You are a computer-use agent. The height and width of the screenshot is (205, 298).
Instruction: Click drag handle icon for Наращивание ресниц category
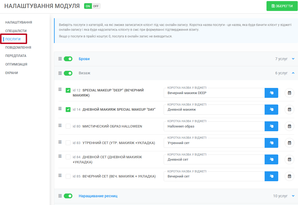pos(60,196)
